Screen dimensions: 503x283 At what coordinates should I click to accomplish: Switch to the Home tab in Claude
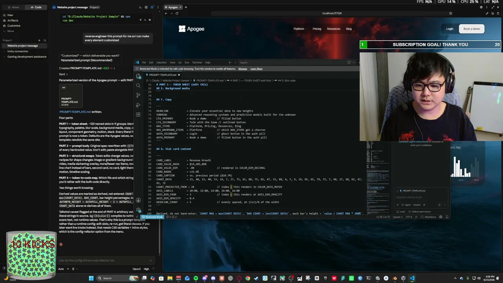pyautogui.click(x=13, y=7)
